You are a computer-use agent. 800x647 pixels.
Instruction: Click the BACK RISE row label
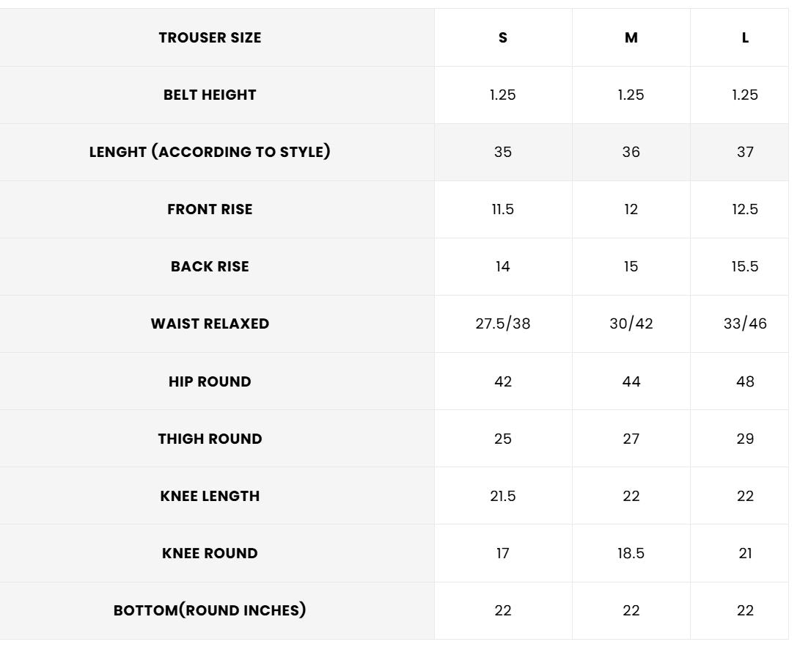coord(210,266)
